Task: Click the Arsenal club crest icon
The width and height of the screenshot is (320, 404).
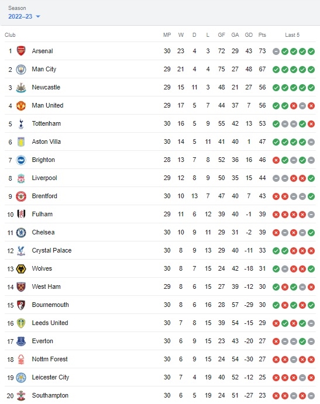Action: pyautogui.click(x=21, y=51)
